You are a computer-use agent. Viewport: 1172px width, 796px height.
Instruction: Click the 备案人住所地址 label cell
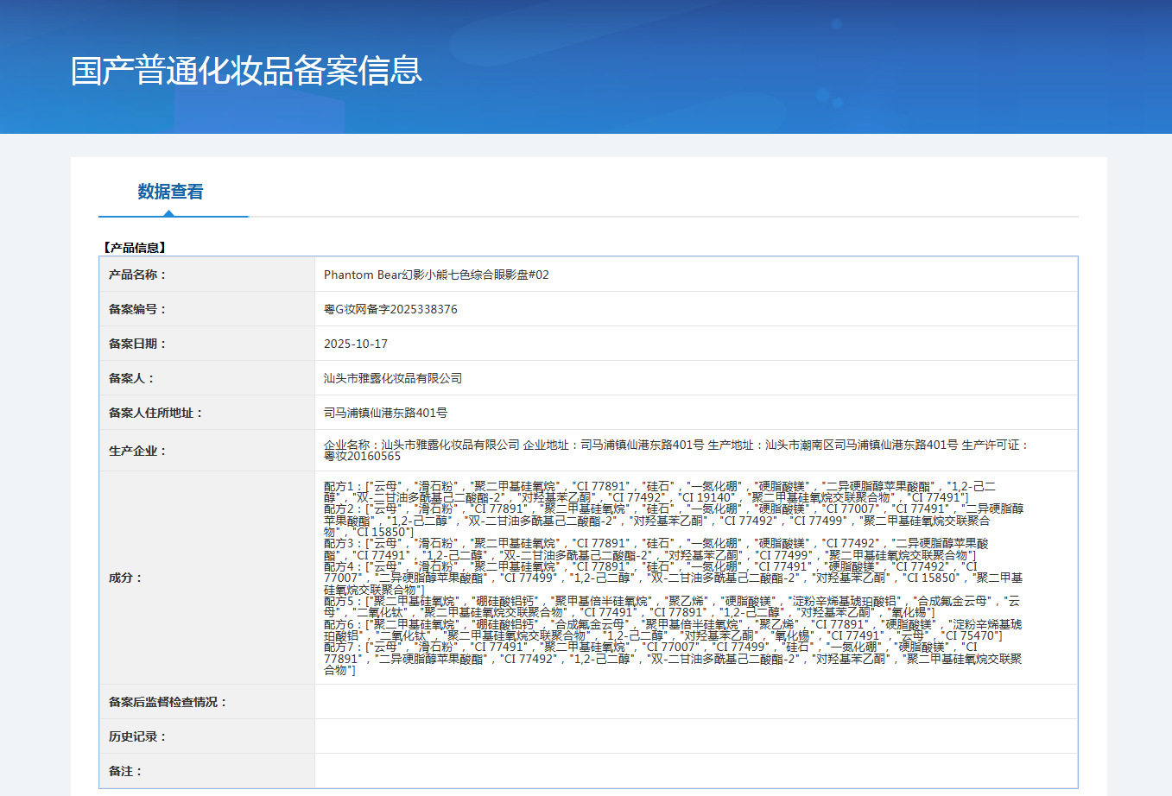point(207,413)
